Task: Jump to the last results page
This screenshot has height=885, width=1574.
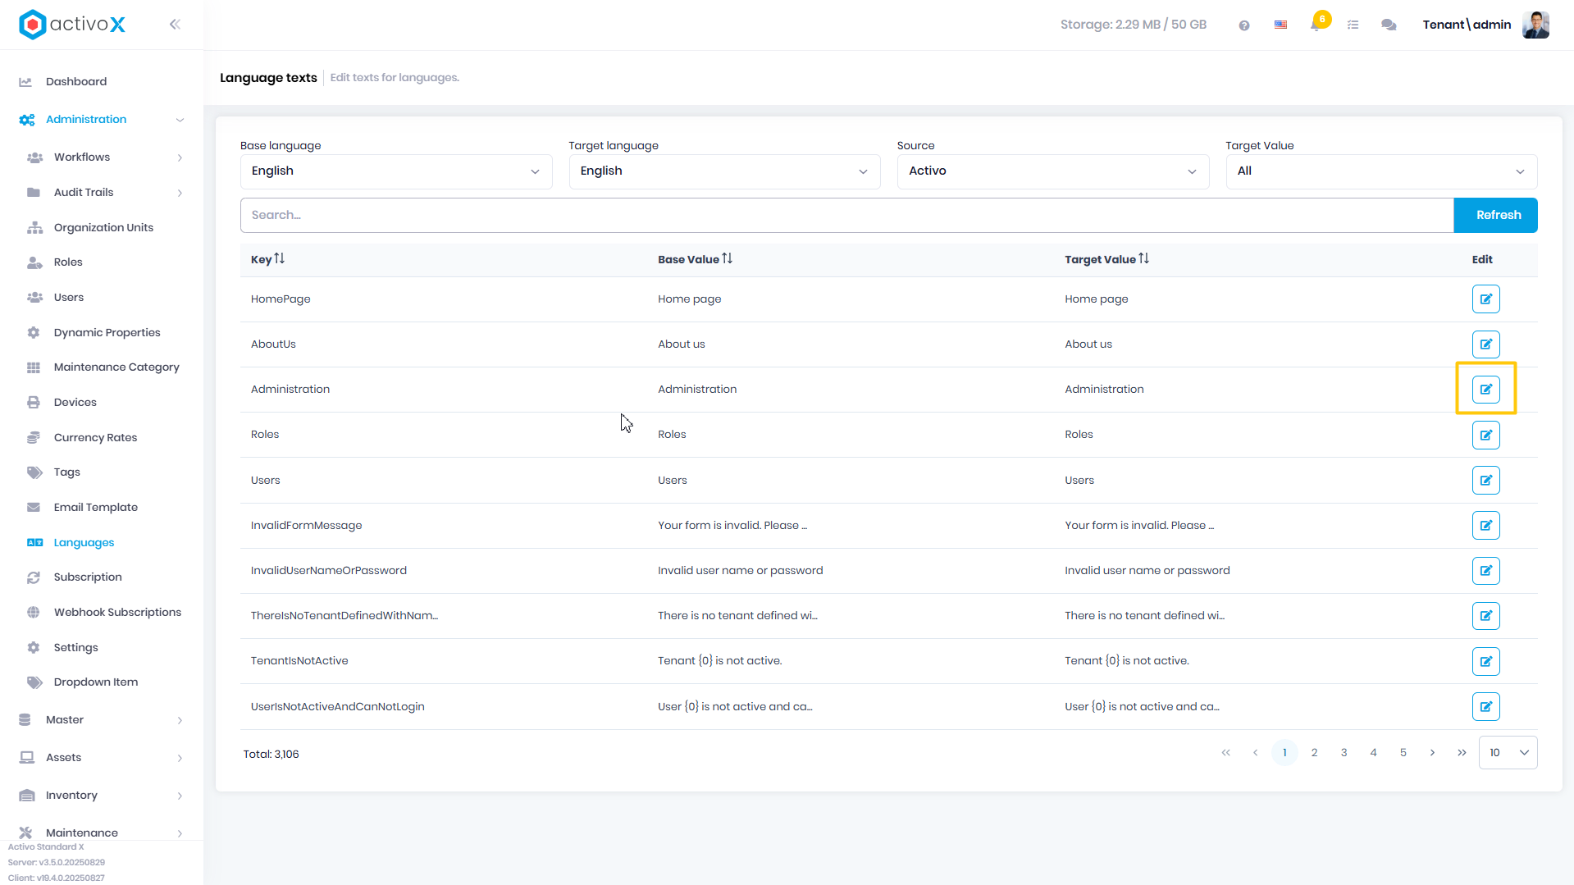Action: pyautogui.click(x=1462, y=753)
